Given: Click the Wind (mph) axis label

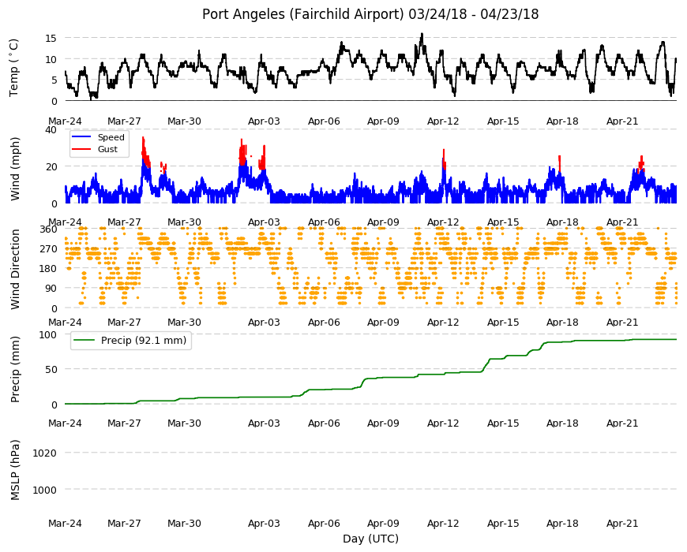Looking at the screenshot, I should (15, 169).
